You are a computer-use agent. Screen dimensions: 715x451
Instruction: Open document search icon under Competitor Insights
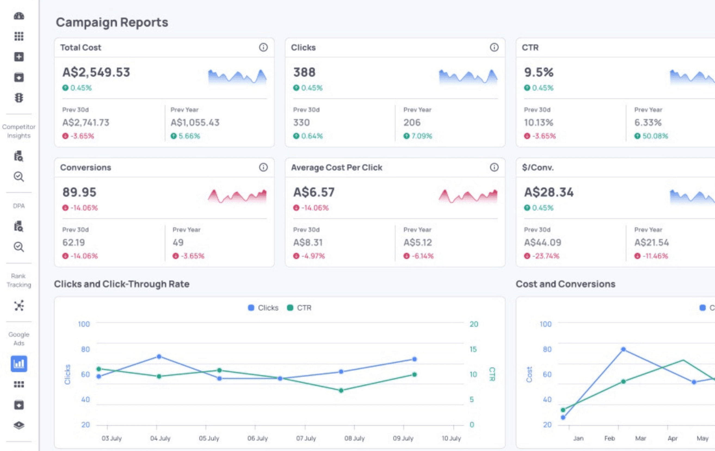pos(19,156)
